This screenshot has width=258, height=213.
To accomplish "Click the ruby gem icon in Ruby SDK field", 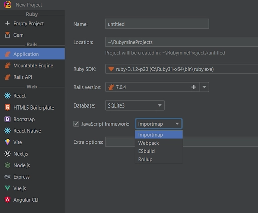I will click(111, 69).
